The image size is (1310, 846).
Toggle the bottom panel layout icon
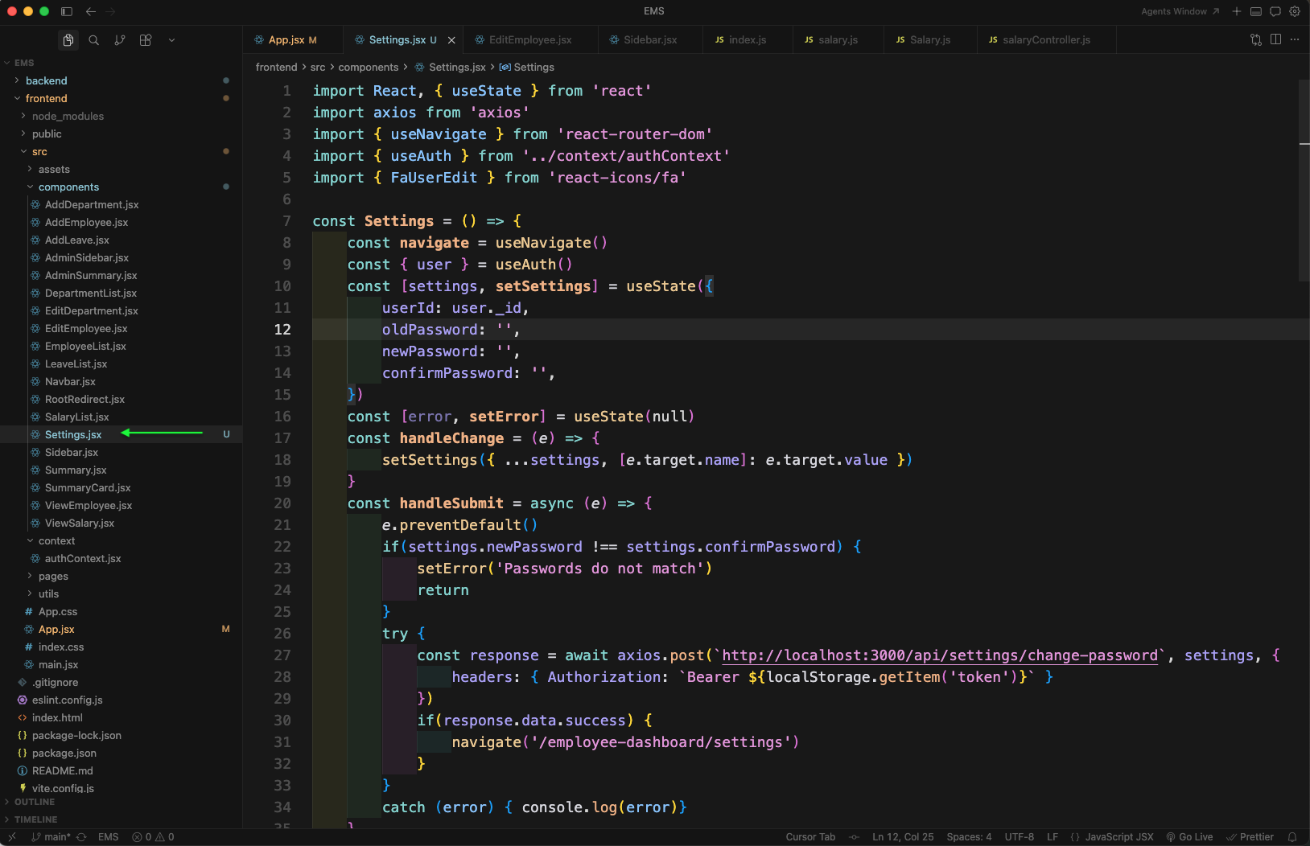(1256, 11)
